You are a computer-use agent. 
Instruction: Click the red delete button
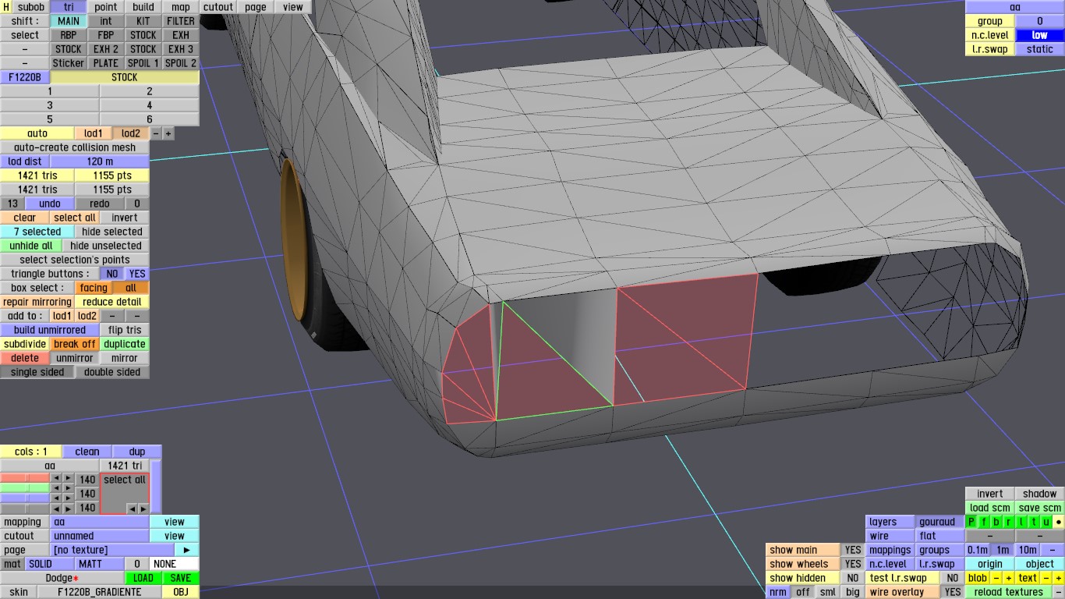pyautogui.click(x=25, y=358)
